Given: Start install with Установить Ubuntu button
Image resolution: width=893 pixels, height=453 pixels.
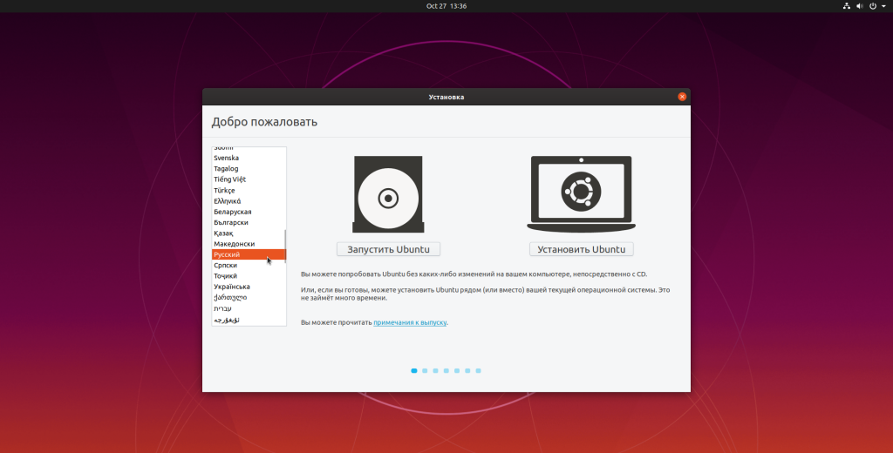Looking at the screenshot, I should tap(581, 249).
